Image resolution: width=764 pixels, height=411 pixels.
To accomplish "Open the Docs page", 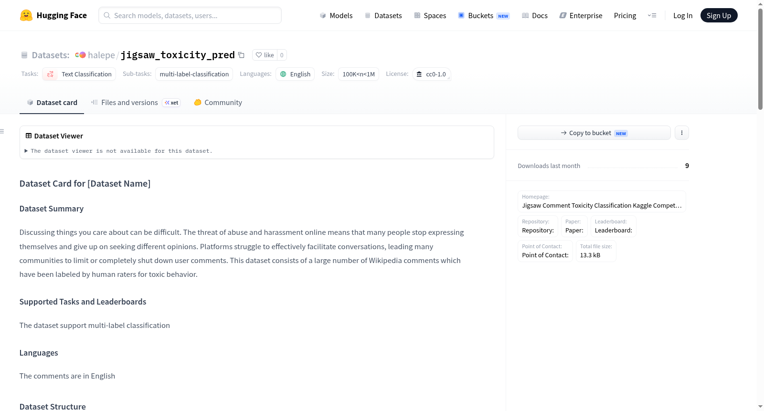I will [x=535, y=15].
